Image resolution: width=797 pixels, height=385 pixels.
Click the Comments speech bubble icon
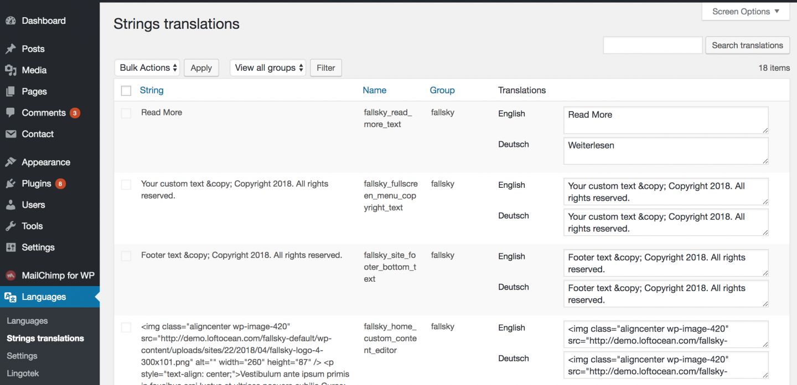pyautogui.click(x=11, y=113)
